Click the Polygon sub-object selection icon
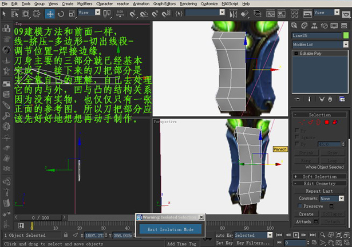Screen dimensions: 352x247 pyautogui.click(x=327, y=122)
